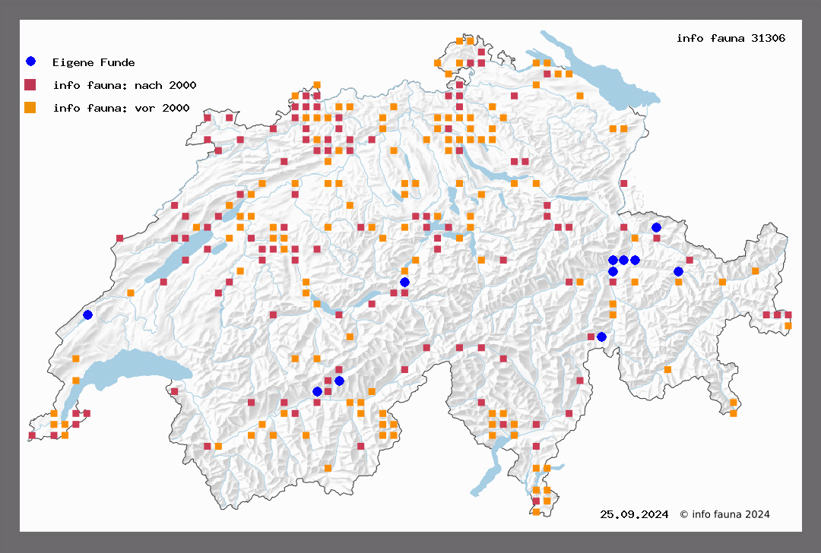Viewport: 821px width, 553px height.
Task: Click the easternmost orange square marker
Action: click(788, 325)
